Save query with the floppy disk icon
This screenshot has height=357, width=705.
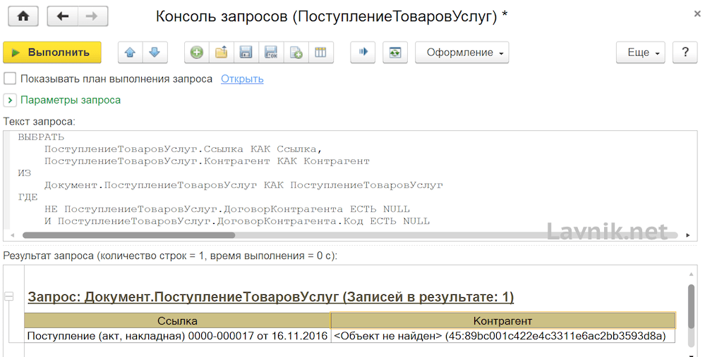point(246,52)
